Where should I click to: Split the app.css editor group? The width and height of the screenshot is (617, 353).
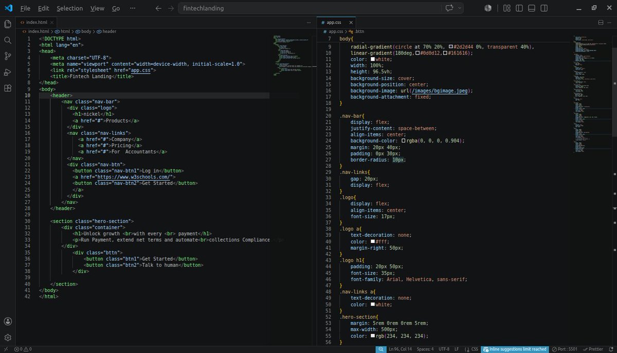click(x=600, y=23)
